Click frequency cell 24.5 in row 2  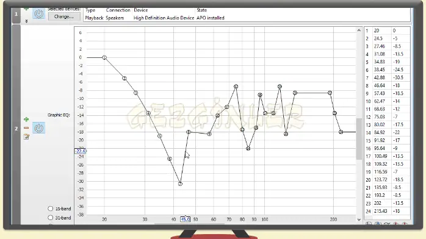tap(382, 38)
